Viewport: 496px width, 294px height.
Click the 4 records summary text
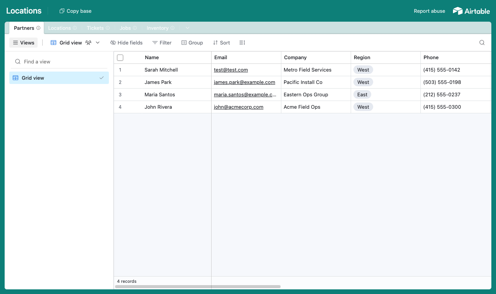coord(127,281)
